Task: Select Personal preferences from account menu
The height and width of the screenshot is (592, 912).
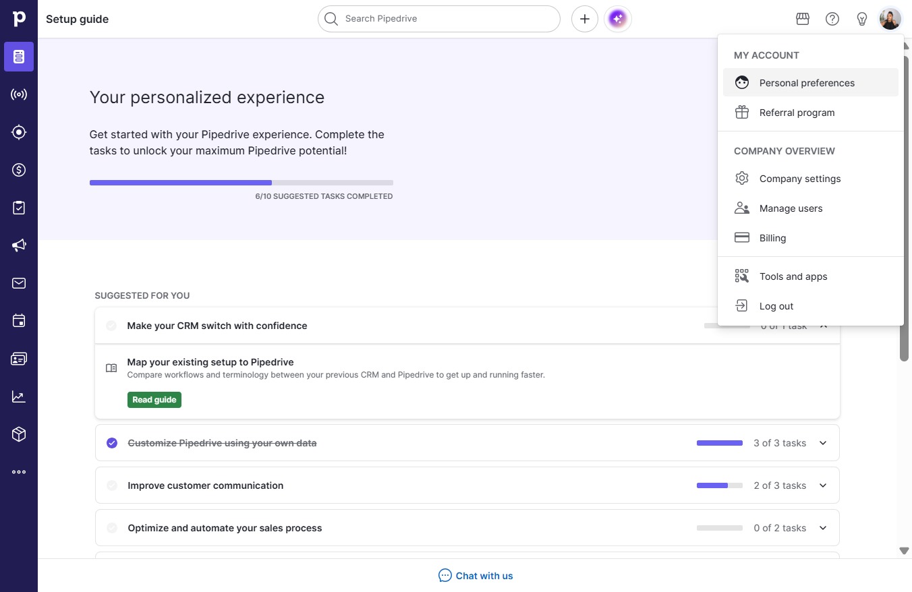Action: 811,82
